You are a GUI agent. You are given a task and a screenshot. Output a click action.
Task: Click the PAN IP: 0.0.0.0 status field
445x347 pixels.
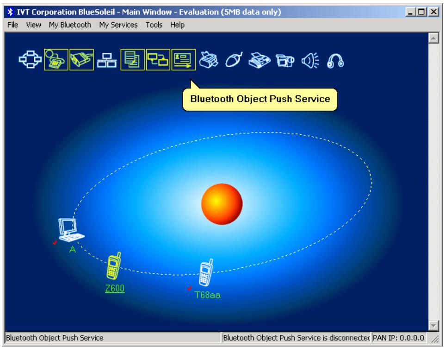pyautogui.click(x=398, y=338)
